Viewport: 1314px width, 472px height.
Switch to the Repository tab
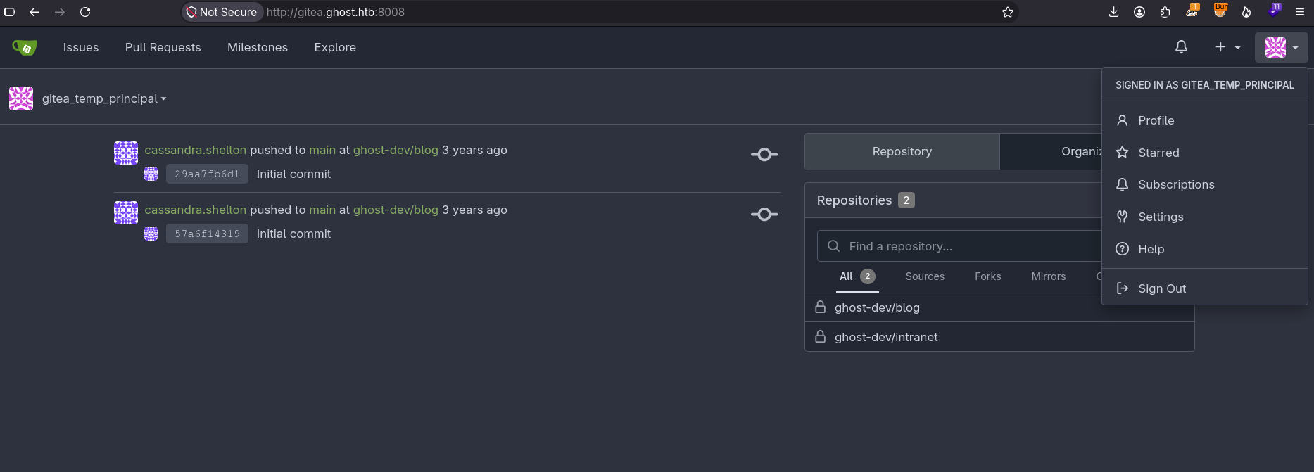(902, 151)
